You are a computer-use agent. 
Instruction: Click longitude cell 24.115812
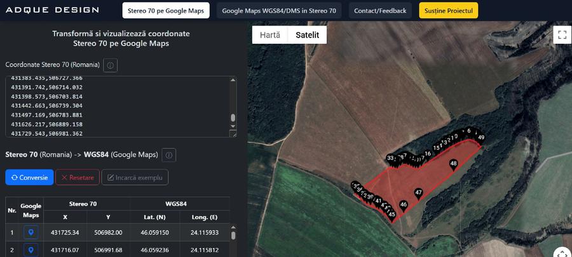(204, 250)
